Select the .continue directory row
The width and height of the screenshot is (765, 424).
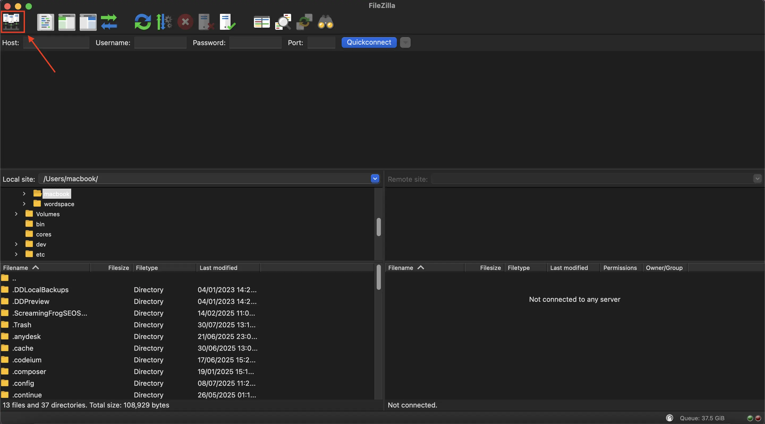pos(187,395)
